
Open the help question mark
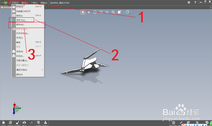(195, 2)
